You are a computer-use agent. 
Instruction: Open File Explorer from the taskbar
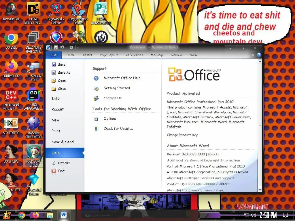coord(50,215)
